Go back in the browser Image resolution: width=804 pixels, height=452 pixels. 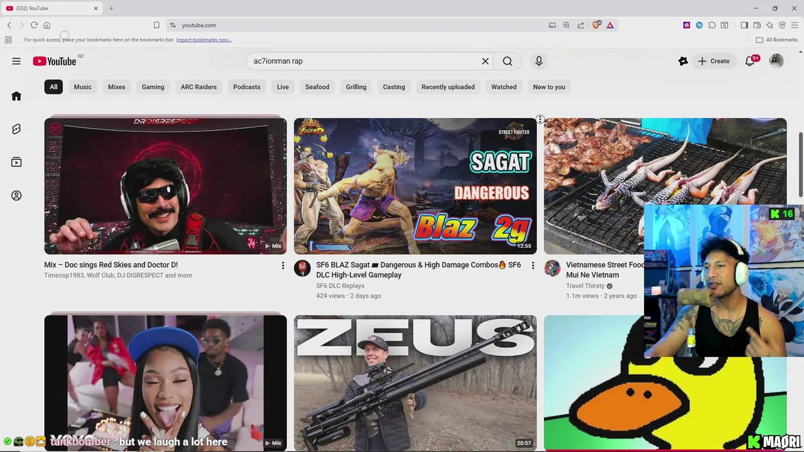pyautogui.click(x=9, y=25)
